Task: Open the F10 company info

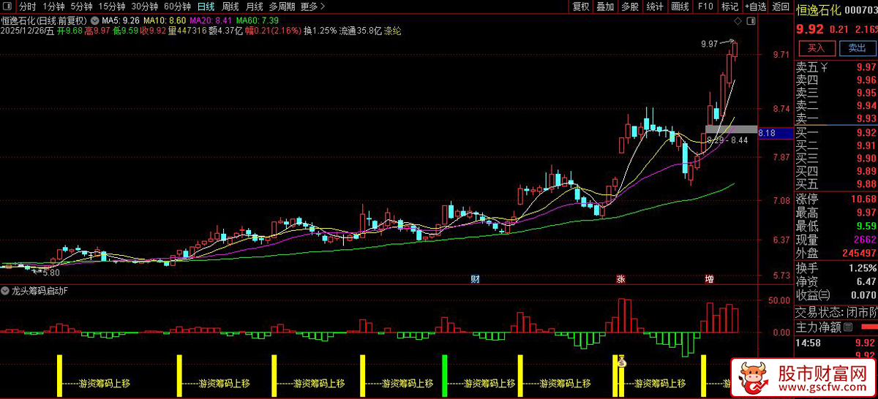Action: pyautogui.click(x=705, y=7)
